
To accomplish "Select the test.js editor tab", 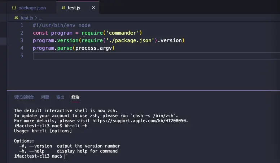I will pos(74,8).
